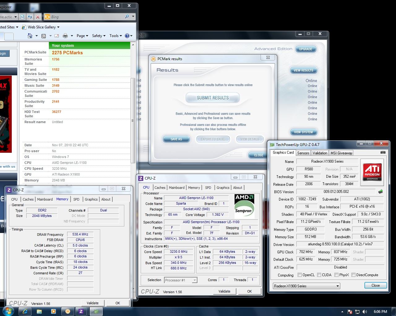Click CLOSE in the PCMark results dialog
Image resolution: width=396 pixels, height=316 pixels.
[x=259, y=155]
